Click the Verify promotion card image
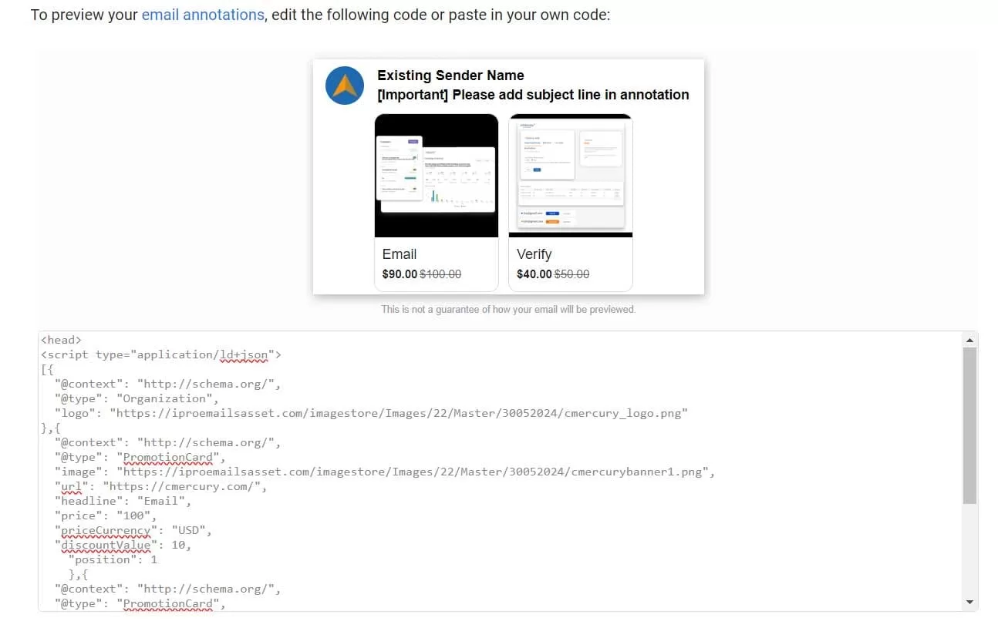The width and height of the screenshot is (998, 628). click(x=570, y=176)
